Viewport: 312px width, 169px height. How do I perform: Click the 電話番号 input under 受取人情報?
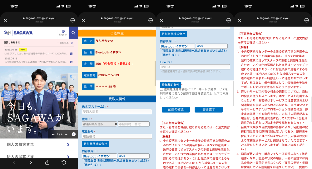click(117, 136)
